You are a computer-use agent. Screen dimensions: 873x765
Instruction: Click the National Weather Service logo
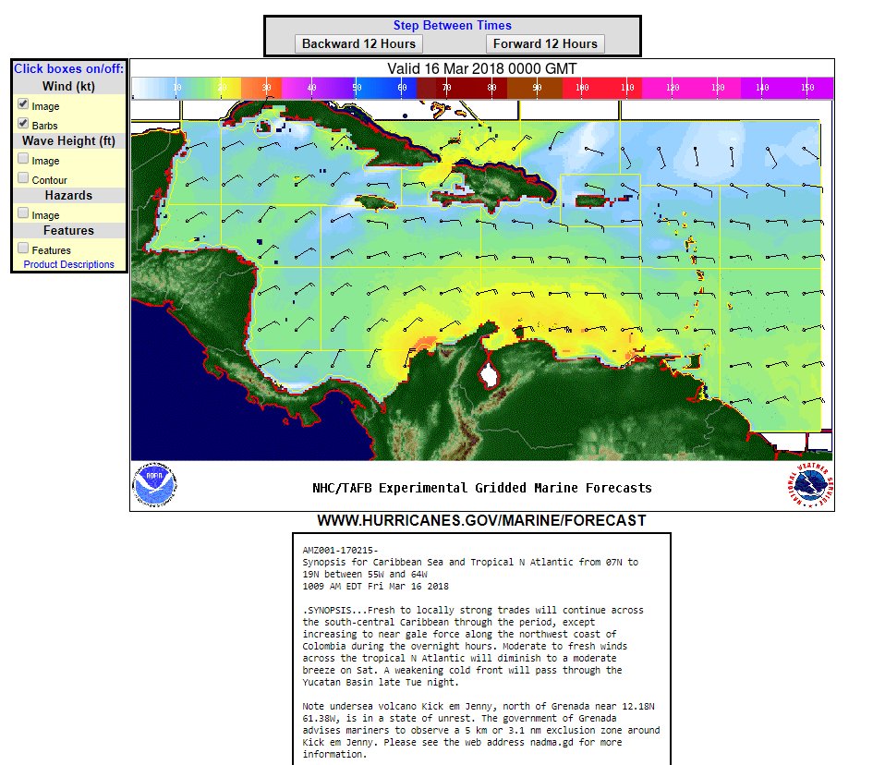811,484
